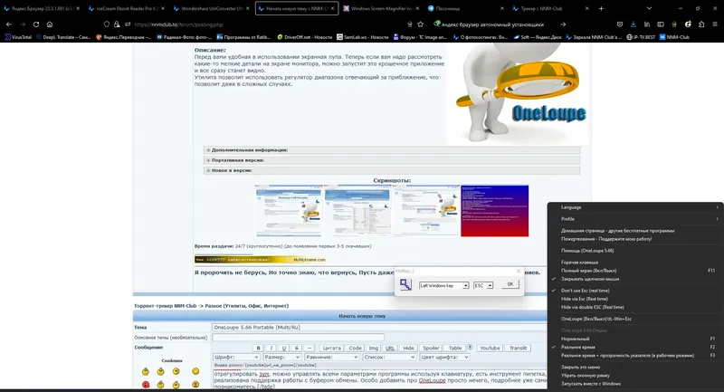Open the fourth purple-red screenshot thumbnail

pyautogui.click(x=494, y=211)
